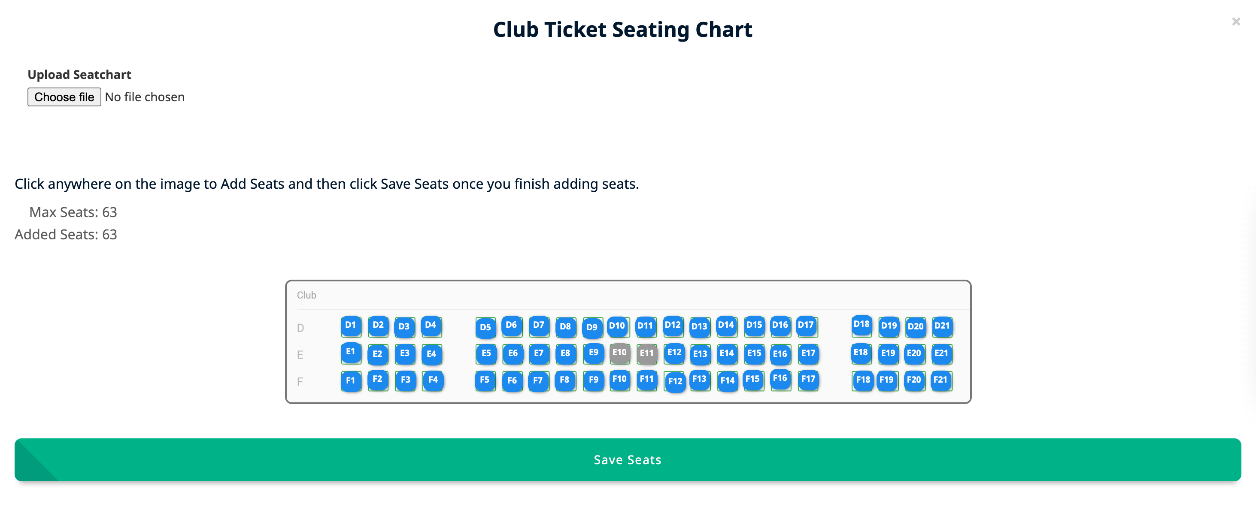
Task: Click seat D10 in the middle section
Action: point(617,325)
